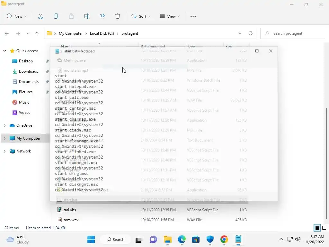329x247 pixels.
Task: Open the Sort dropdown menu
Action: click(141, 16)
